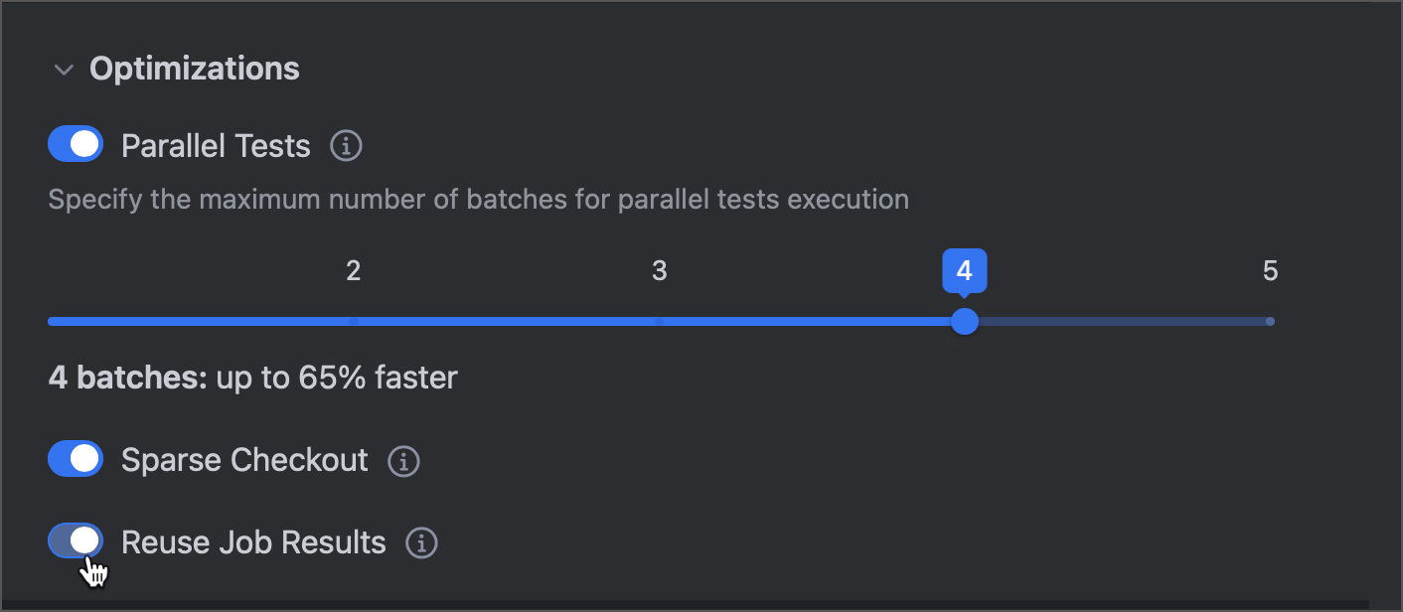This screenshot has width=1403, height=612.
Task: Click the "4 batches: up to 65% faster" text
Action: click(252, 378)
